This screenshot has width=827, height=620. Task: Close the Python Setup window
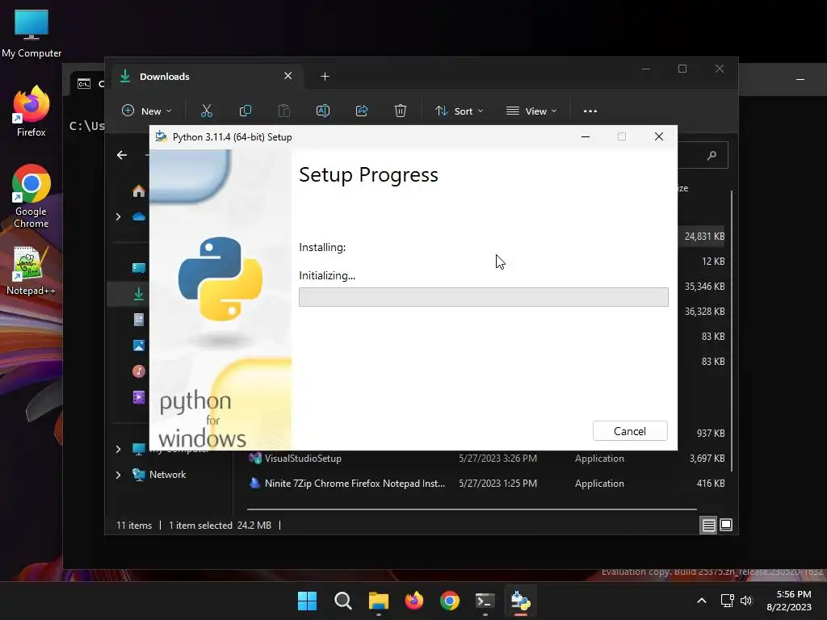(x=659, y=136)
